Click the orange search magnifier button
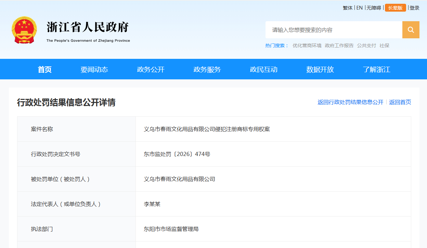427x248 pixels. point(411,30)
